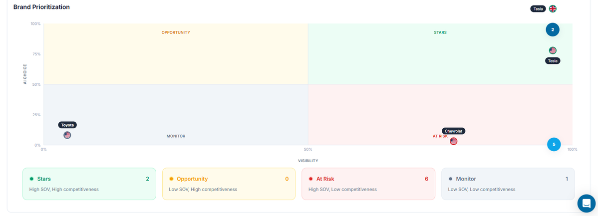
Task: Click the STARS quadrant heading
Action: pos(440,32)
